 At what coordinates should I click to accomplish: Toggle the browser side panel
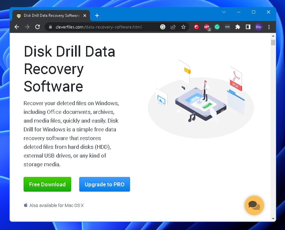248,27
